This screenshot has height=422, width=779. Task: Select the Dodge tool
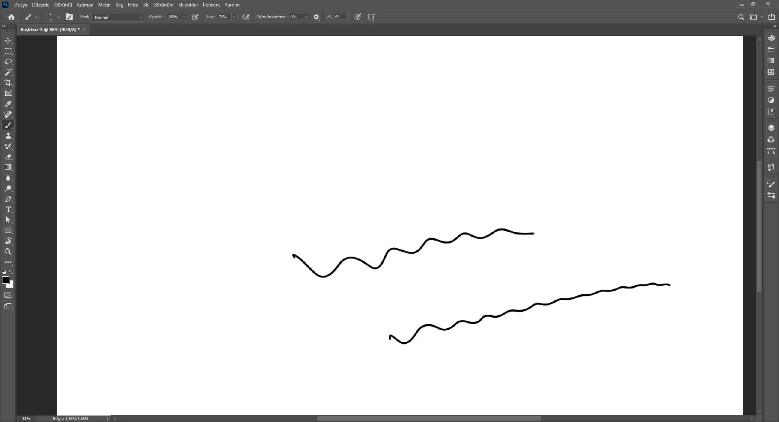click(x=8, y=189)
